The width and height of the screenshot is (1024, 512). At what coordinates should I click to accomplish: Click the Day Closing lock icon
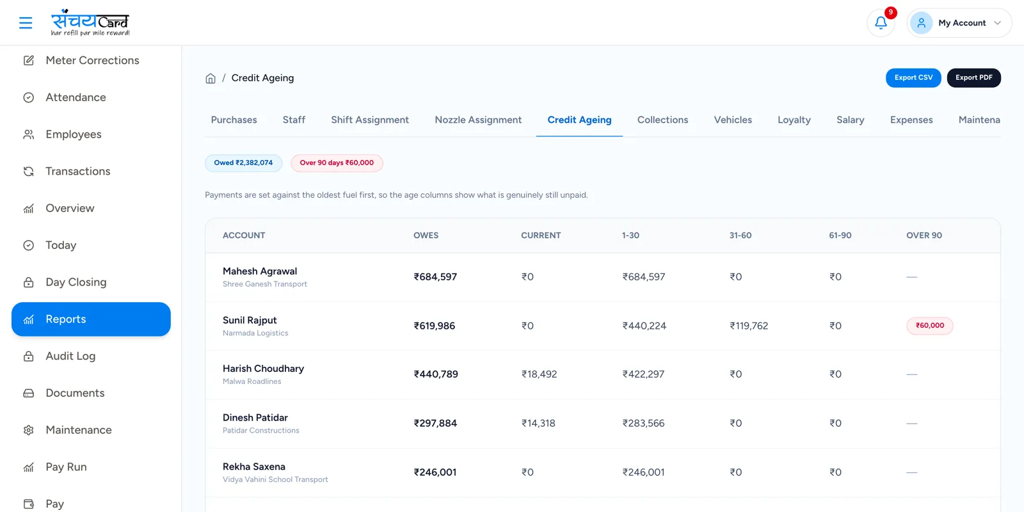pos(29,282)
